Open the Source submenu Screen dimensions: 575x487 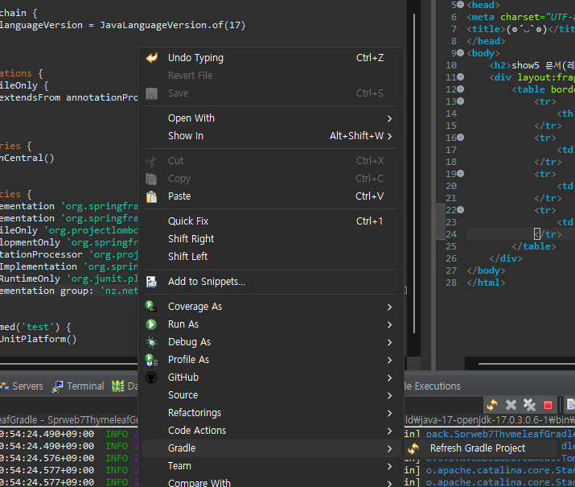click(271, 395)
